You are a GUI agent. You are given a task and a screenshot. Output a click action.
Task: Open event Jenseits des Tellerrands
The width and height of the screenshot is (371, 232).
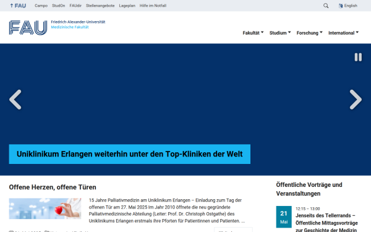(x=326, y=223)
